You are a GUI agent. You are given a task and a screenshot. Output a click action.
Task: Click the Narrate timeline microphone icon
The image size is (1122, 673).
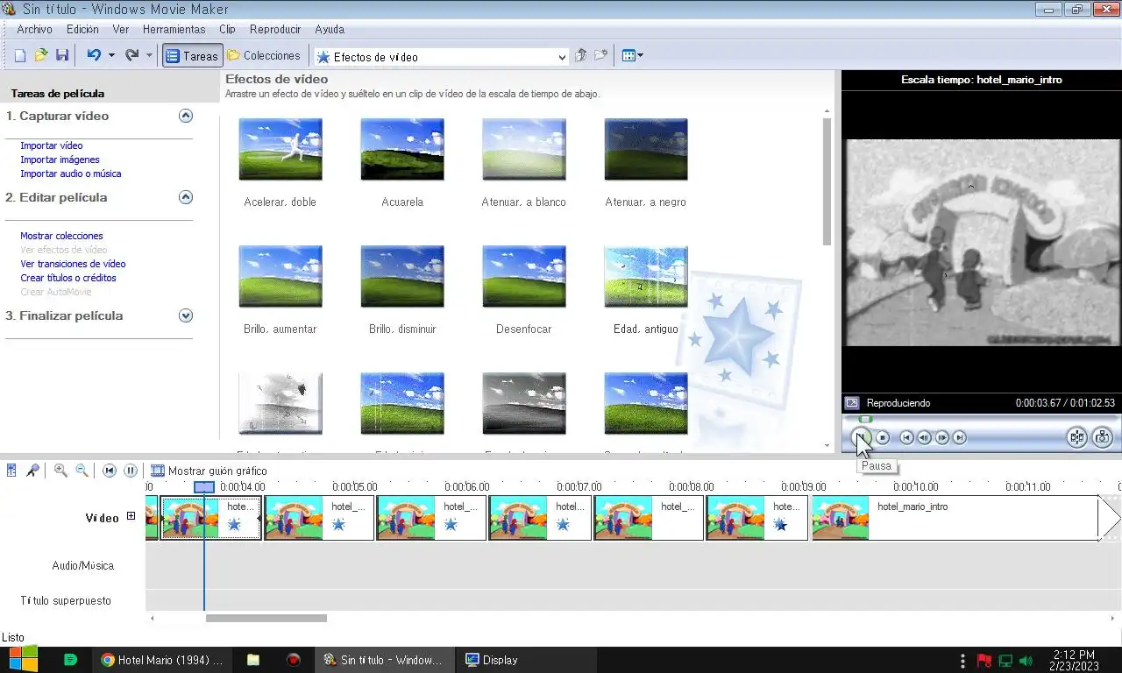[x=32, y=471]
